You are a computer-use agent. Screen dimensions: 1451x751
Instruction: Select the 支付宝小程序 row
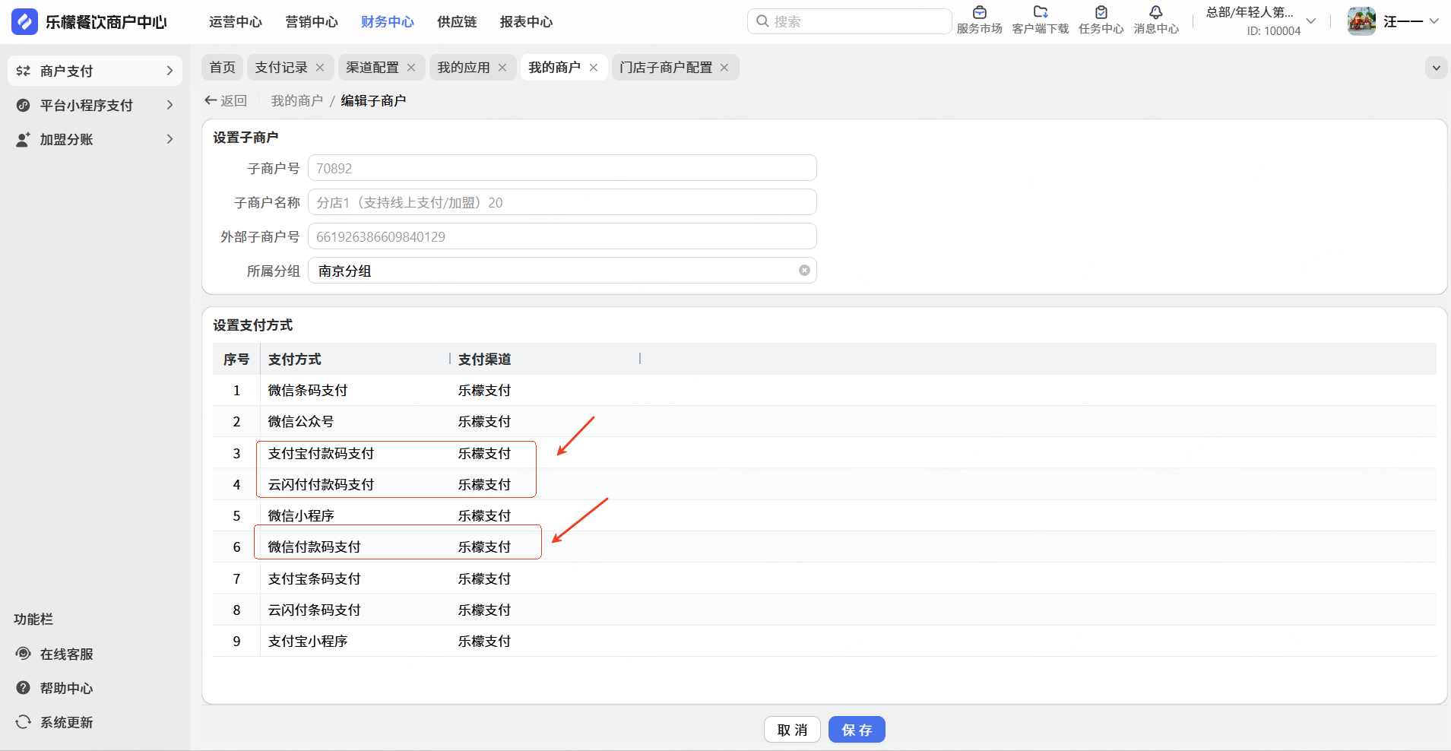click(x=825, y=641)
